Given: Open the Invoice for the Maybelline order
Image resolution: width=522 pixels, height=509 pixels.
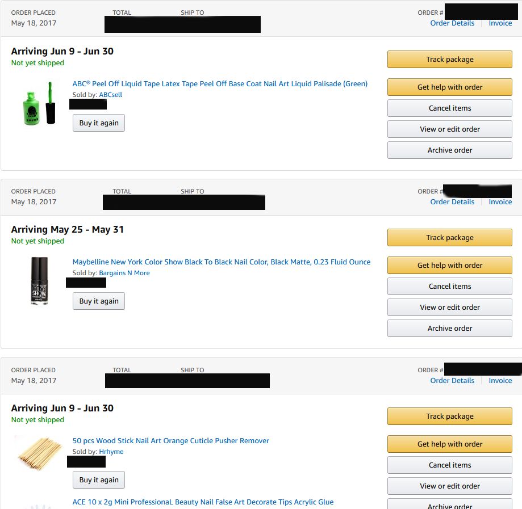Looking at the screenshot, I should click(x=500, y=201).
